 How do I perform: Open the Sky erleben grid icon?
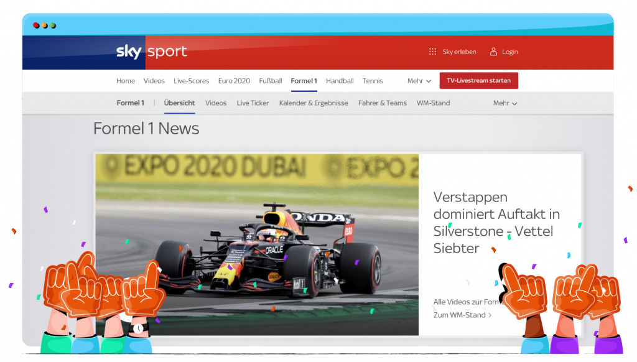point(433,52)
